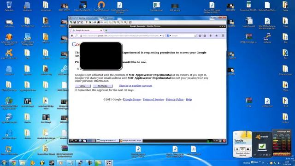This screenshot has width=295, height=166.
Task: Toggle TightVNC full screen icon
Action: (130, 22)
